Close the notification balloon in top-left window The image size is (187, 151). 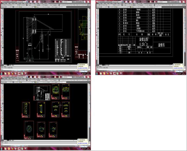point(87,65)
